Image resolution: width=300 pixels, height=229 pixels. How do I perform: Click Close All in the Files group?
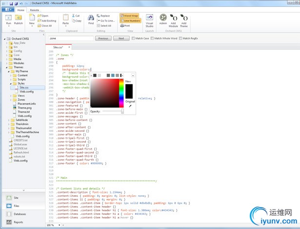pyautogui.click(x=44, y=26)
